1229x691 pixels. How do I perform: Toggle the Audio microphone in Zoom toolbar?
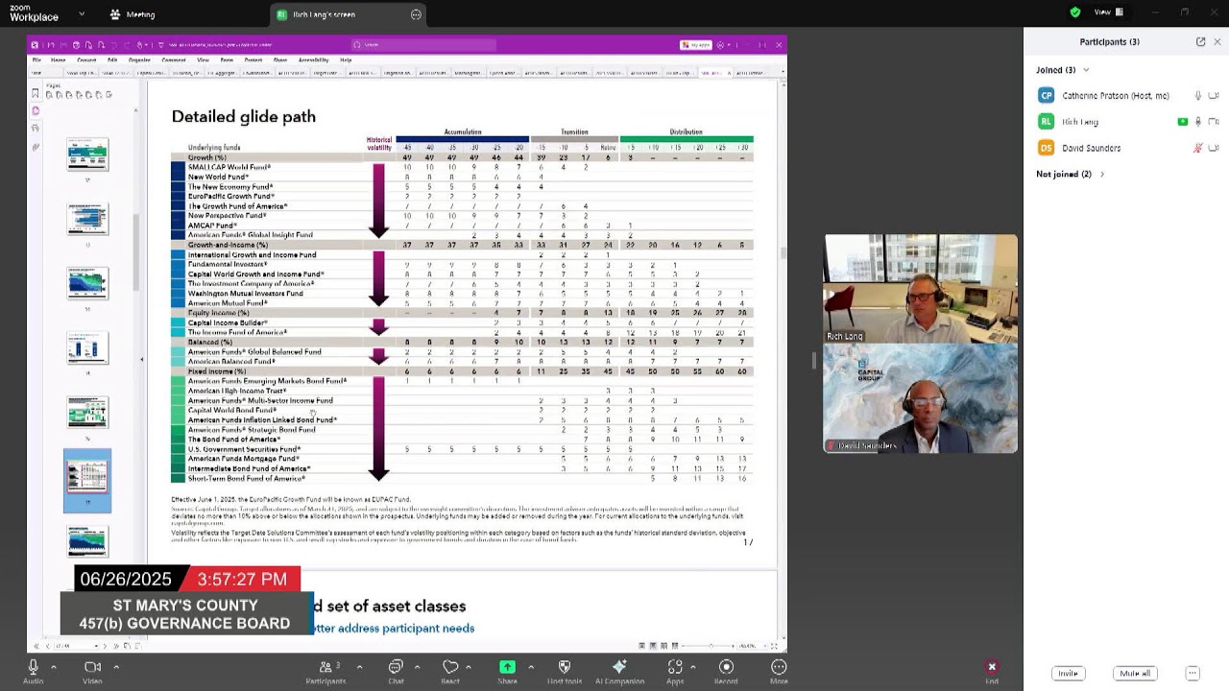point(34,671)
